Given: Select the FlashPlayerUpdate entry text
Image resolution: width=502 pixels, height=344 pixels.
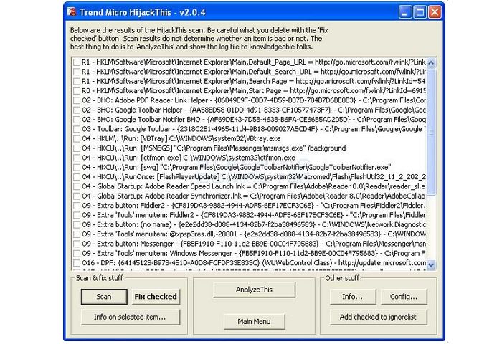Looking at the screenshot, I should click(254, 177).
